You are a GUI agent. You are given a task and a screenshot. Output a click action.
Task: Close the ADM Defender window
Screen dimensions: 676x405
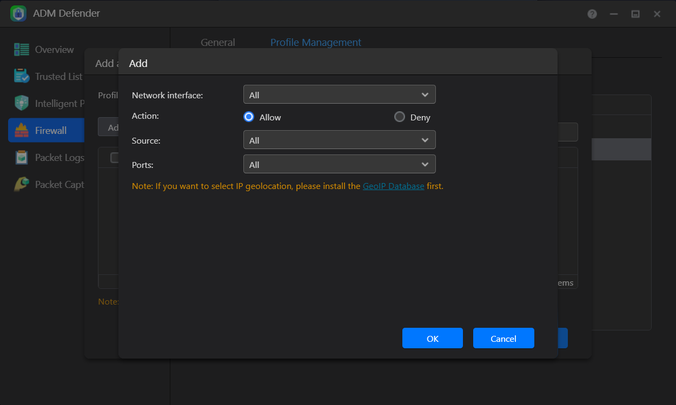657,14
